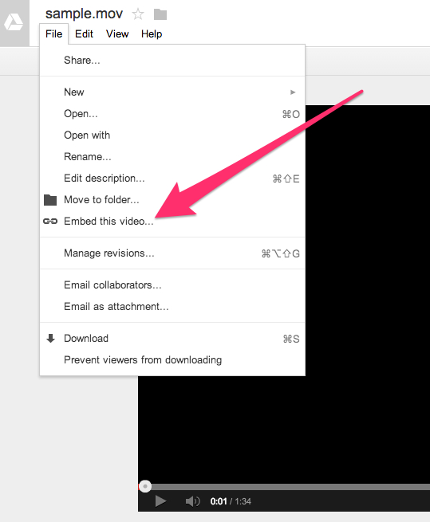This screenshot has width=430, height=522.
Task: Click the Move to folder icon
Action: pos(50,200)
